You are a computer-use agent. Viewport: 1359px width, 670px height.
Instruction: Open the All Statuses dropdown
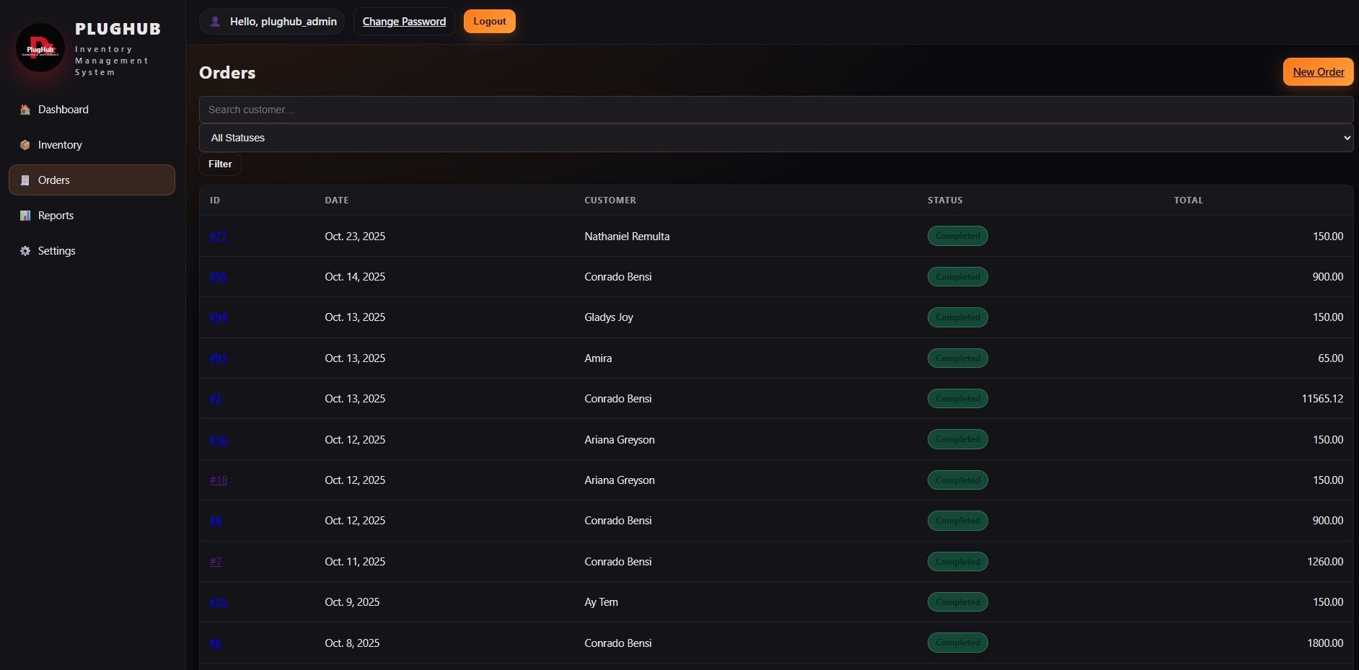coord(776,138)
